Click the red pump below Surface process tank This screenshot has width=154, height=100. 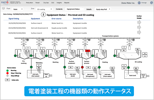(82, 67)
